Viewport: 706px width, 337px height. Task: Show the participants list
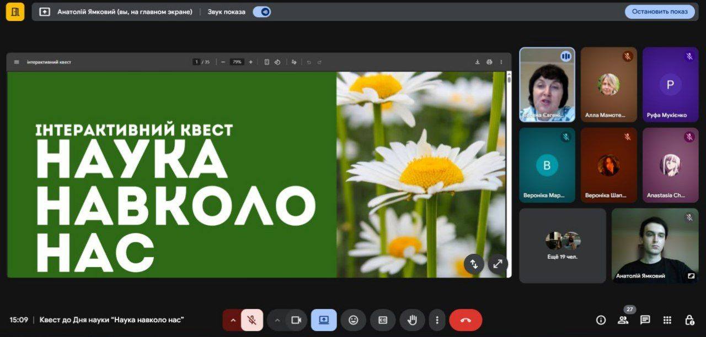click(x=623, y=320)
